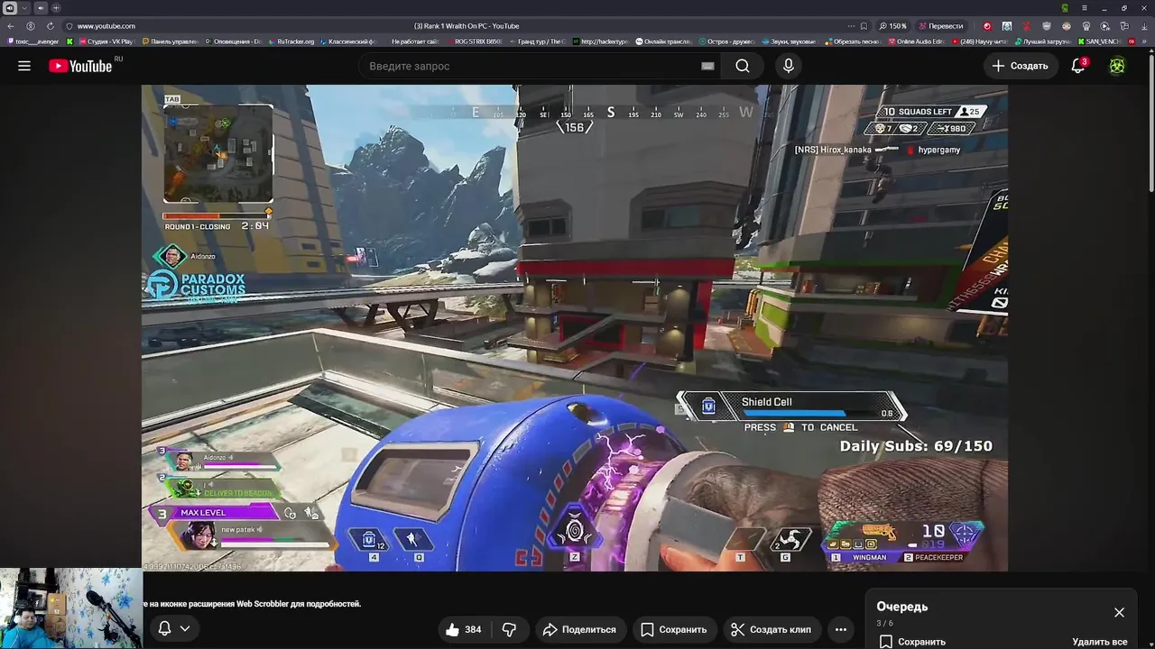Open 'Не работает сайт' bookmark

click(414, 41)
